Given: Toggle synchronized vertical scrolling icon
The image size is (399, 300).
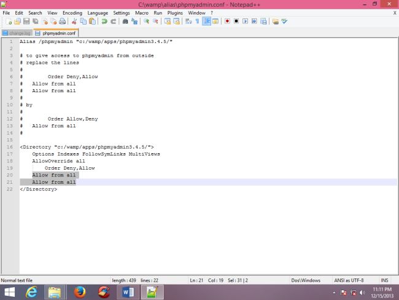Looking at the screenshot, I should [x=167, y=22].
